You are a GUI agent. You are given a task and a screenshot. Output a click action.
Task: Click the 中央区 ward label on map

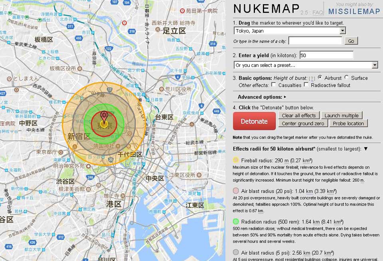pos(155,178)
